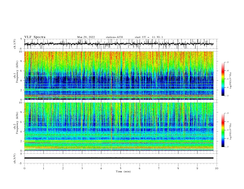Click the "station=ATH" header label
This screenshot has height=189, width=244.
(x=114, y=37)
